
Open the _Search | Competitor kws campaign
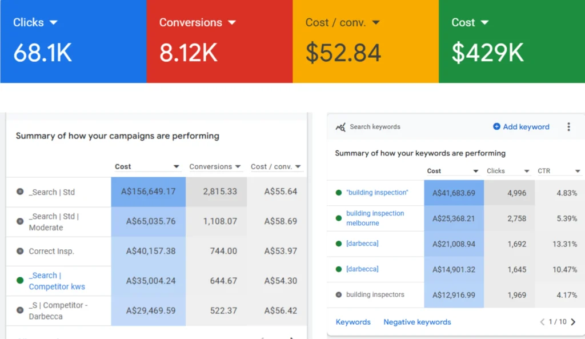(56, 281)
